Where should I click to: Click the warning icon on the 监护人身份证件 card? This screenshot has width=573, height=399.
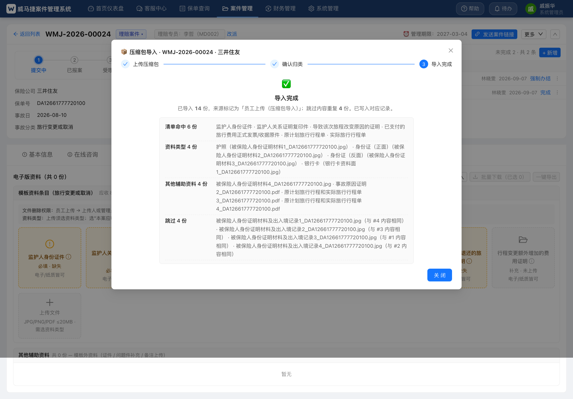(50, 244)
